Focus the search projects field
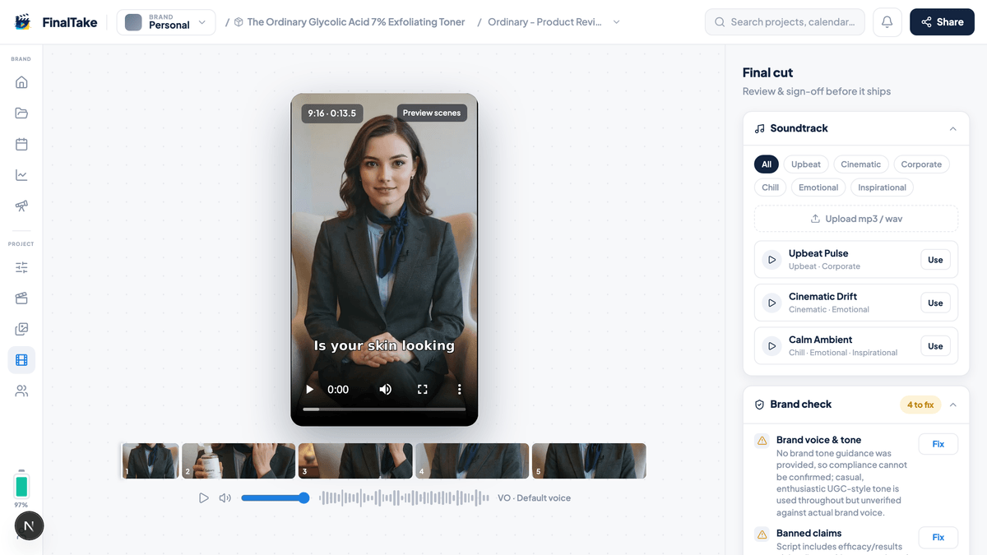 point(785,22)
